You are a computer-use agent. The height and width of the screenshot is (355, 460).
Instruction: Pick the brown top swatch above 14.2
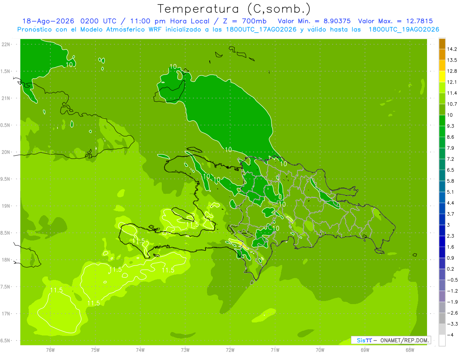[x=442, y=44]
